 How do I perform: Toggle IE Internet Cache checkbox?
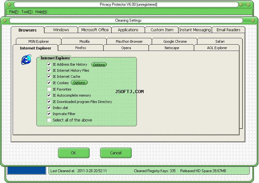point(49,77)
